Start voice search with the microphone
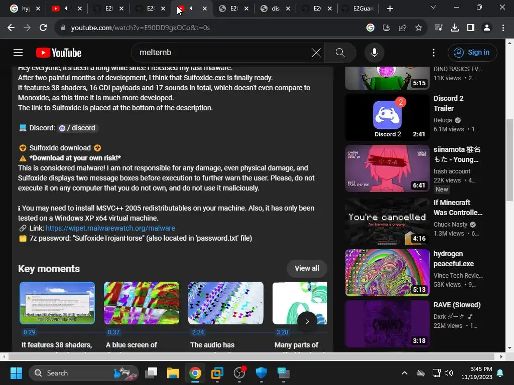The image size is (514, 385). pyautogui.click(x=374, y=52)
